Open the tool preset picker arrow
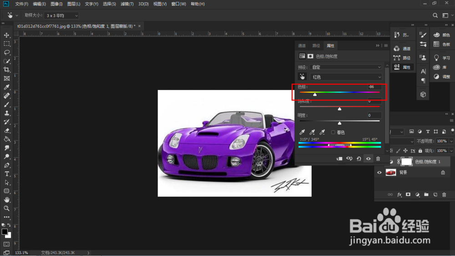This screenshot has height=256, width=455. pos(17,15)
